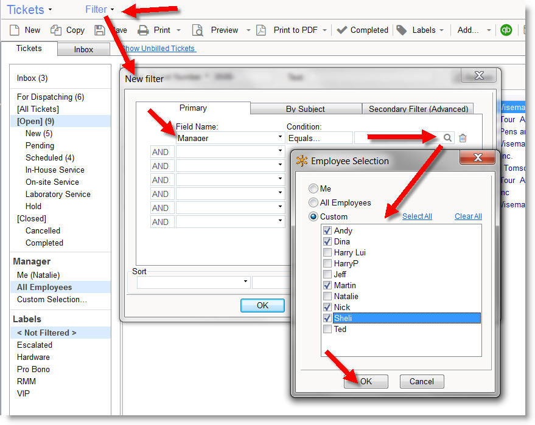Image resolution: width=535 pixels, height=425 pixels.
Task: Click the QuickBooks green icon
Action: pos(506,30)
